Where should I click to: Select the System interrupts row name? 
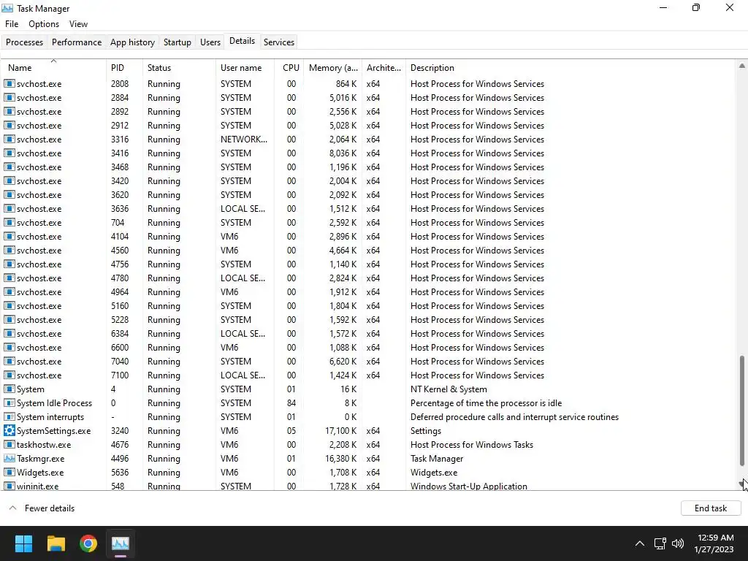coord(50,417)
